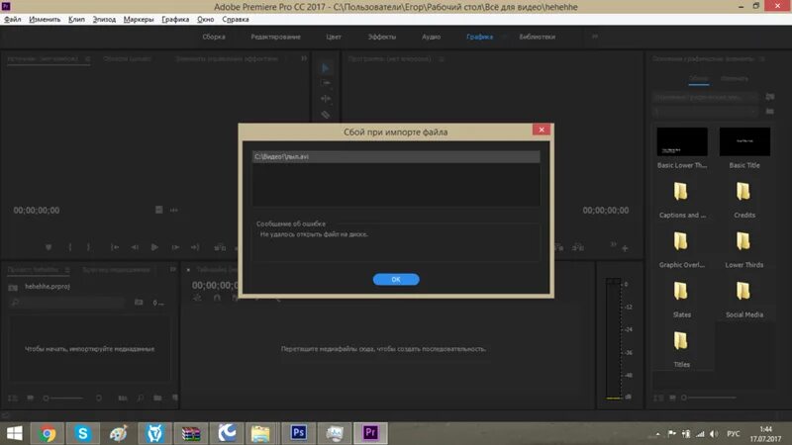Open the Маркеры menu
The height and width of the screenshot is (445, 792).
139,19
